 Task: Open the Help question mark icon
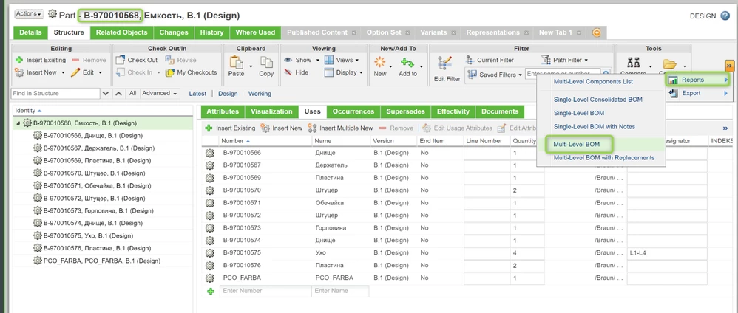(x=725, y=16)
